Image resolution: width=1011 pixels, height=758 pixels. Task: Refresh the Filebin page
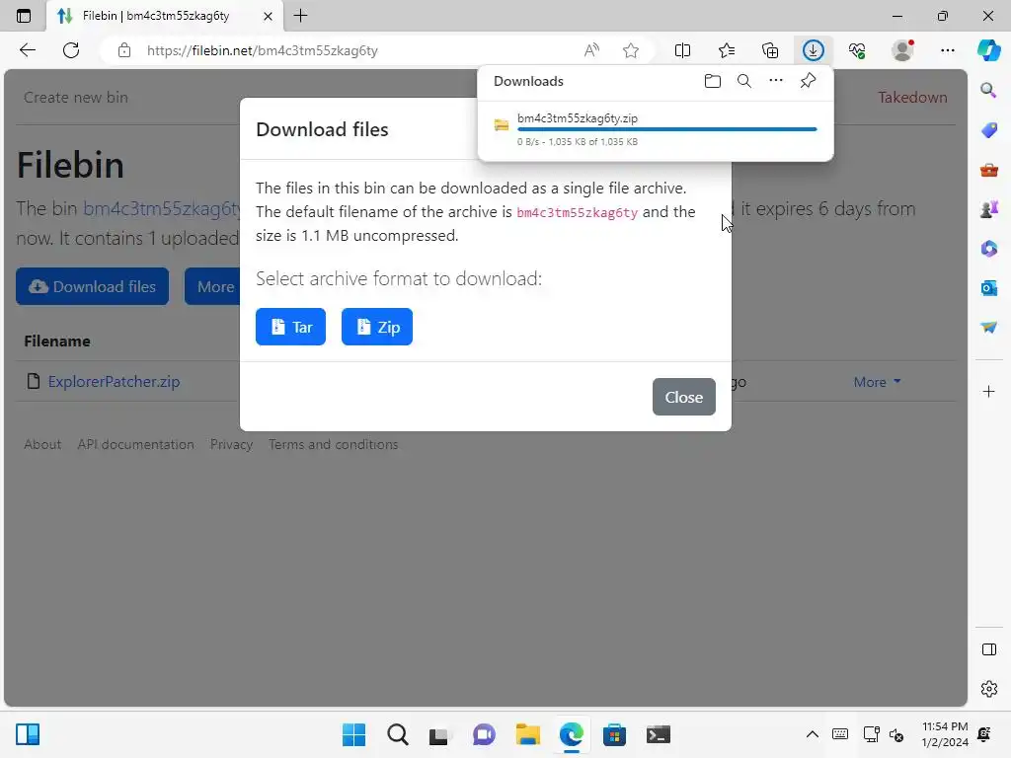point(71,50)
